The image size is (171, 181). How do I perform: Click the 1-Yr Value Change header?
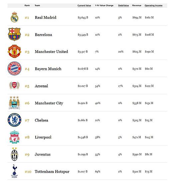[x=104, y=5]
